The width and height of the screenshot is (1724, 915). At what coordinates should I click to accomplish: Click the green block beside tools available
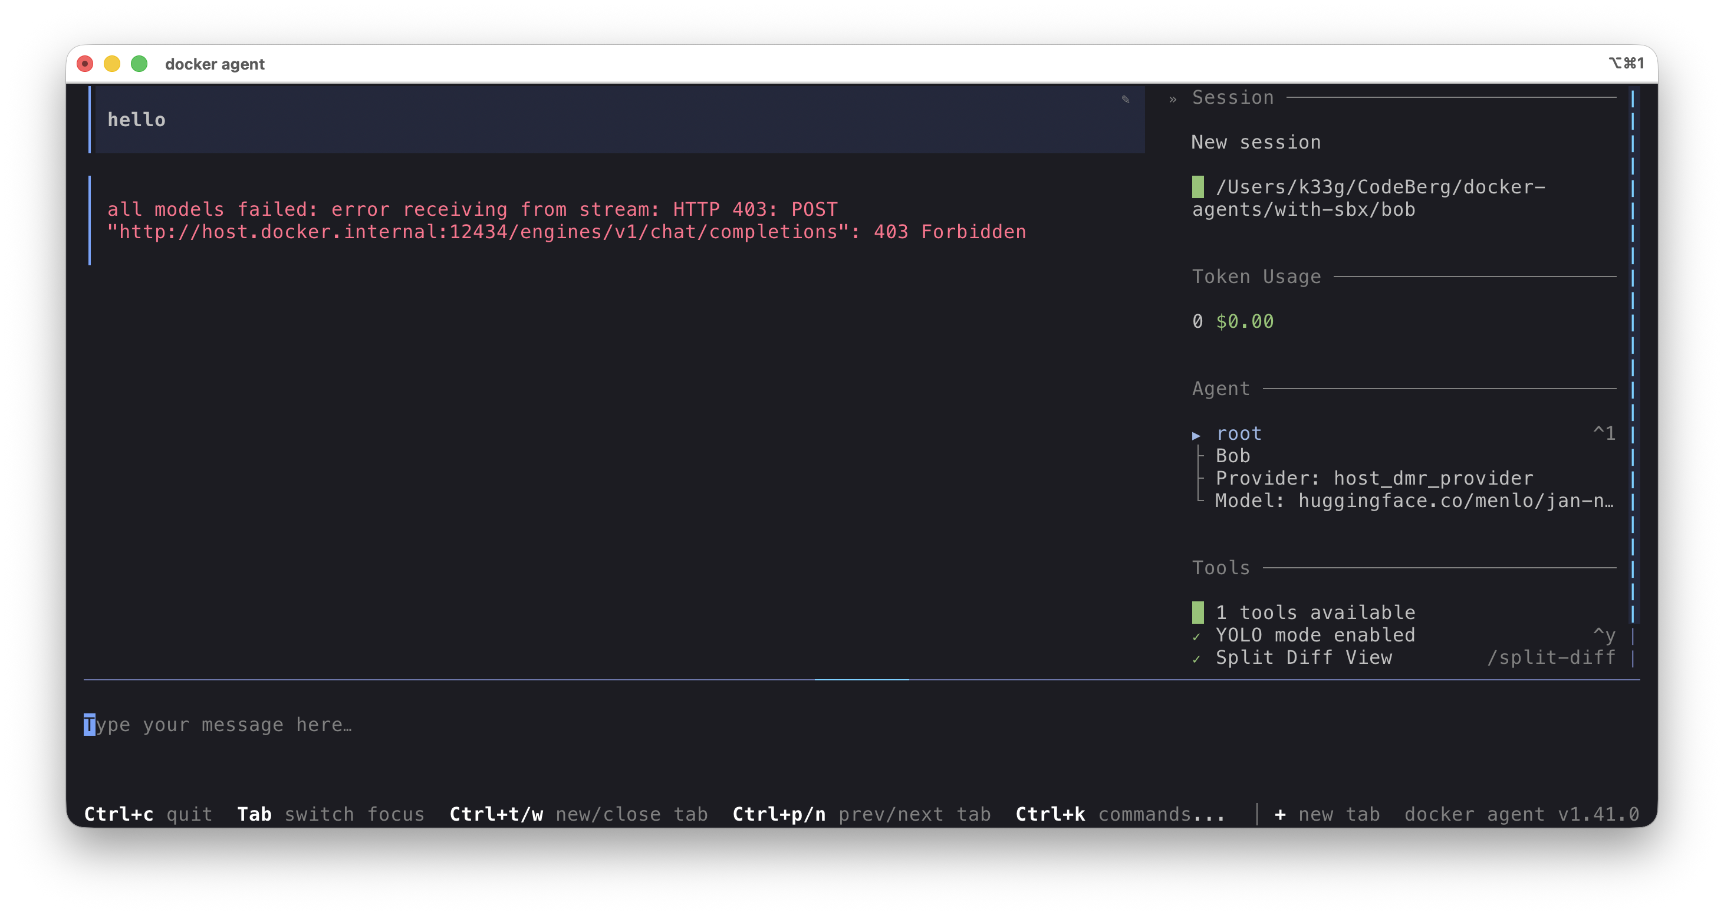(1197, 612)
